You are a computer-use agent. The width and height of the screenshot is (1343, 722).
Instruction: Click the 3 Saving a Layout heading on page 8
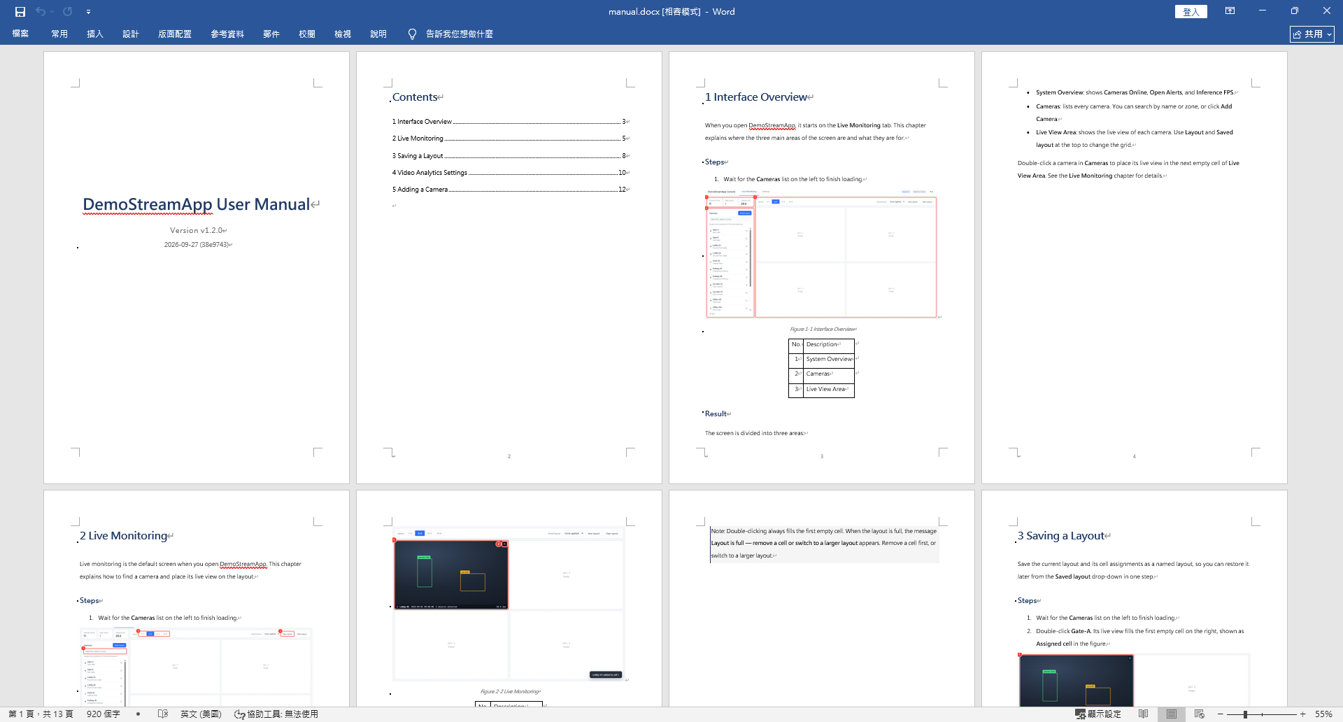tap(1062, 536)
